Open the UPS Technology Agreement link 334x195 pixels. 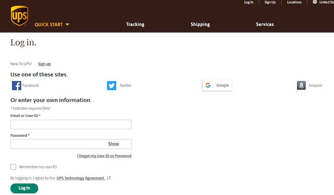coord(81,178)
